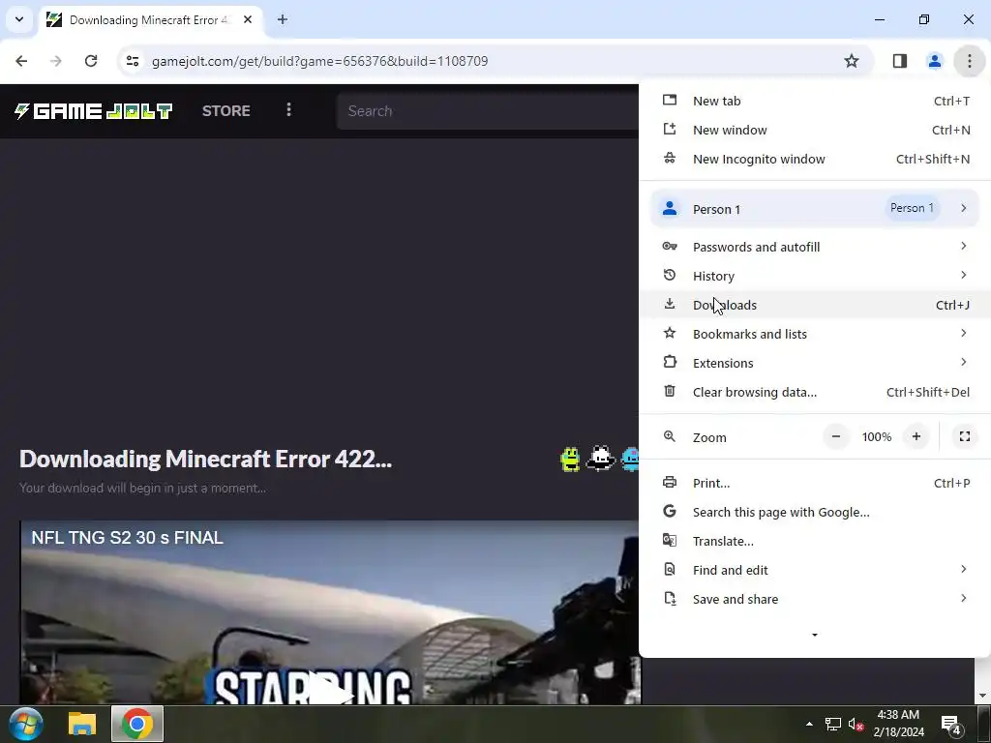Screen dimensions: 991x743
Task: Expand the Extensions submenu
Action: (815, 364)
